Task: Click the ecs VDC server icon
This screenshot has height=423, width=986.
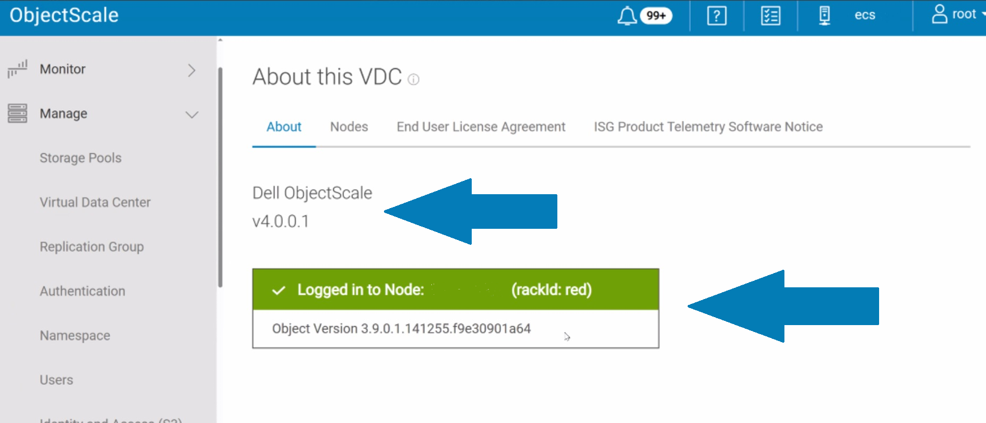Action: point(824,15)
